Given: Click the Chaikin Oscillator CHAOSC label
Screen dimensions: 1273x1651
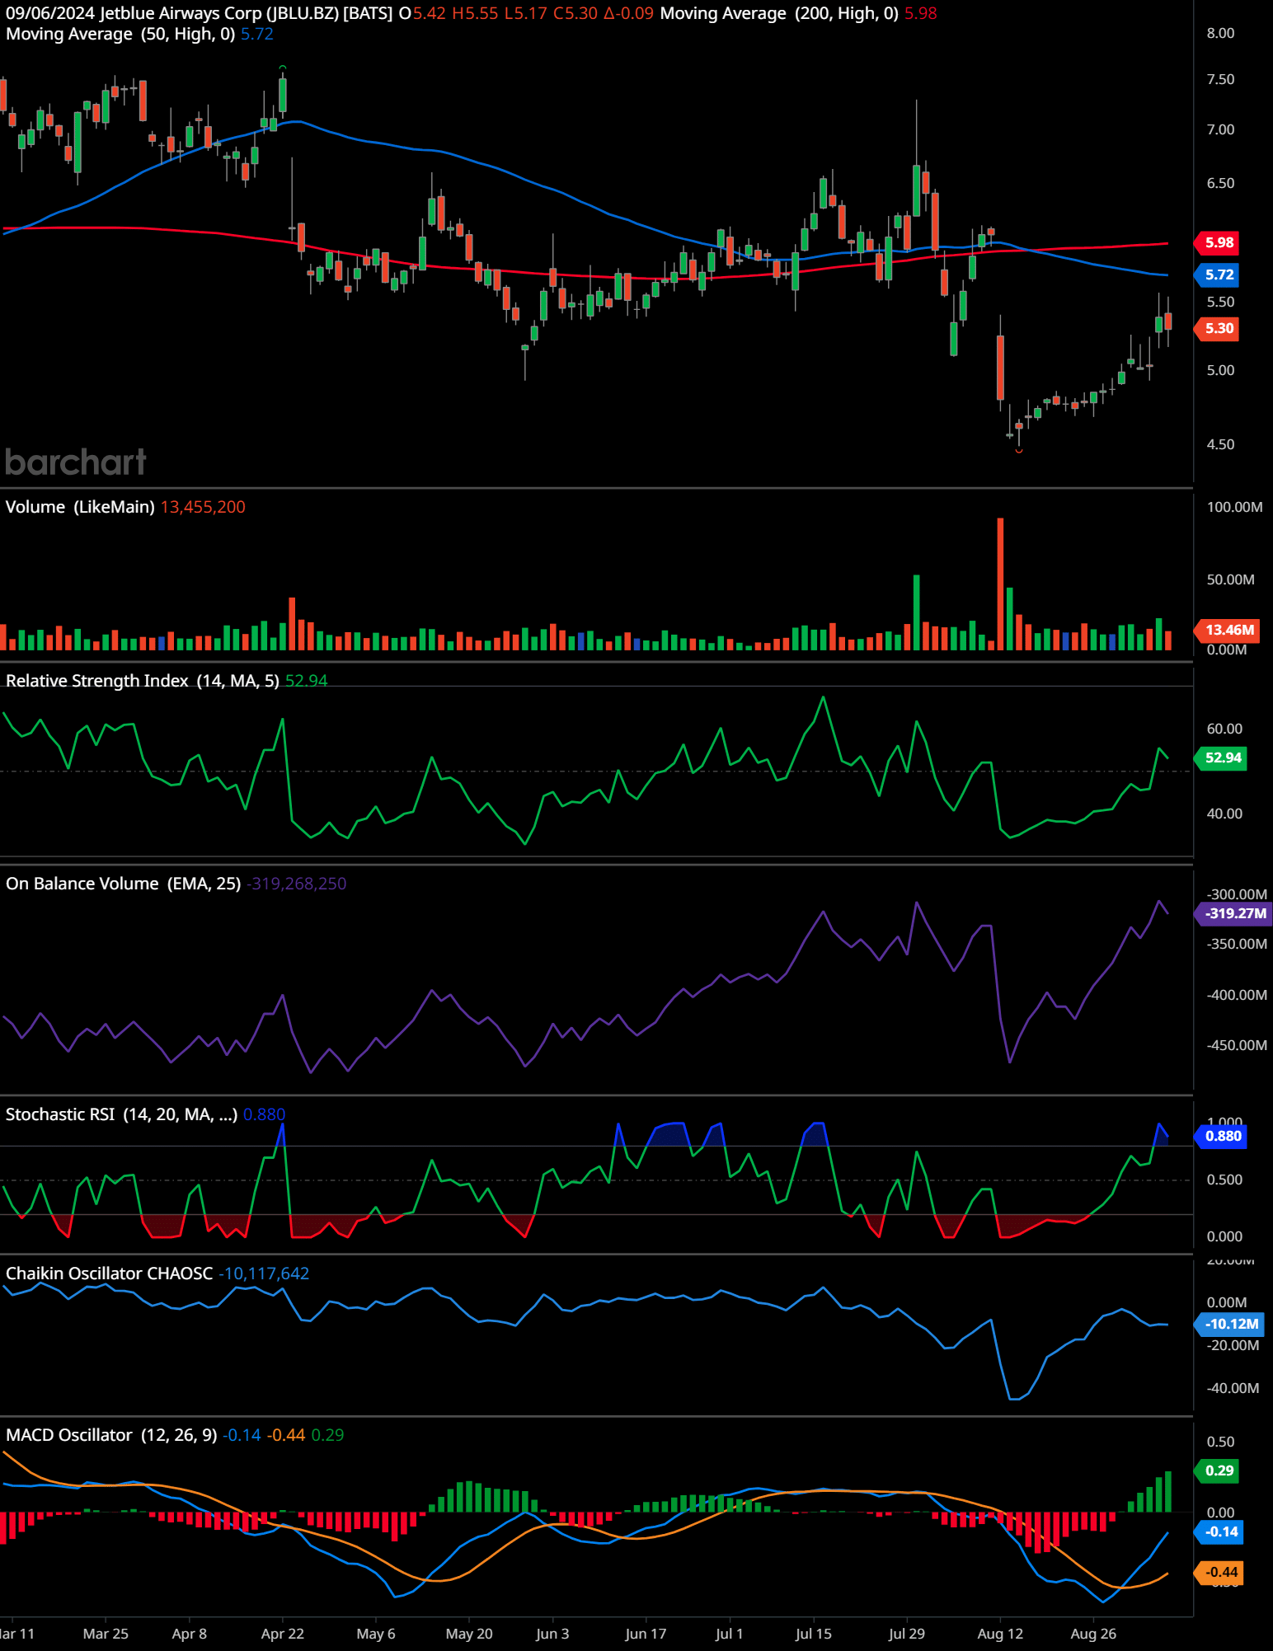Looking at the screenshot, I should click(109, 1273).
